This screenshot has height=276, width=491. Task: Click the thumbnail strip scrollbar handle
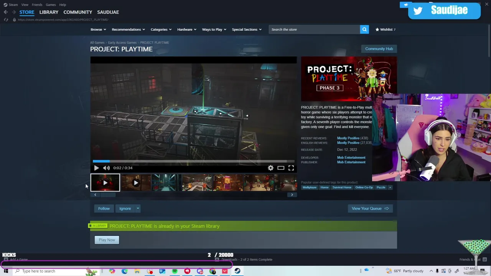108,195
